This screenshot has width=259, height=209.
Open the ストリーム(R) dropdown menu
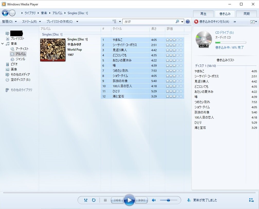[31, 21]
